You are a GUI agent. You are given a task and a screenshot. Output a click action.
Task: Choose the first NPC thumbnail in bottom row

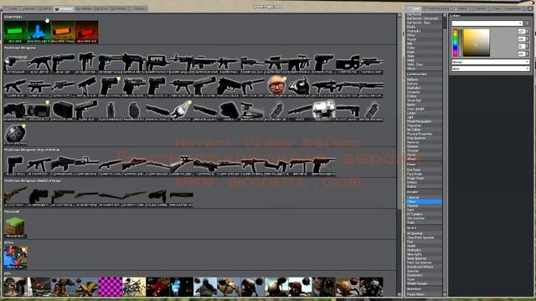tap(15, 286)
